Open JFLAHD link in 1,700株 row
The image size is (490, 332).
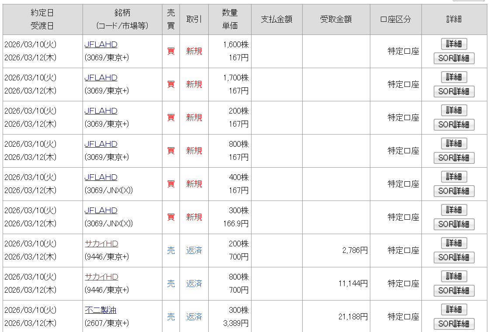[x=101, y=78]
